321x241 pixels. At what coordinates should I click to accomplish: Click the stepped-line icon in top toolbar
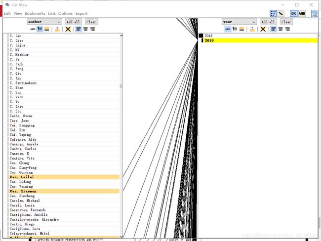[x=281, y=13]
